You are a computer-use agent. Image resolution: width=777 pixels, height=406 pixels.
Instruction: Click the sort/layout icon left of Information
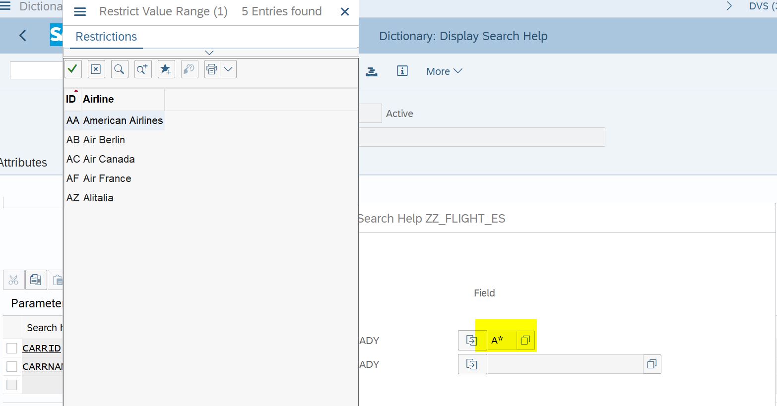coord(371,71)
